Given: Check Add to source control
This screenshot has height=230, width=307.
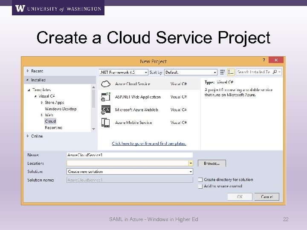Looking at the screenshot, I should (x=200, y=187).
